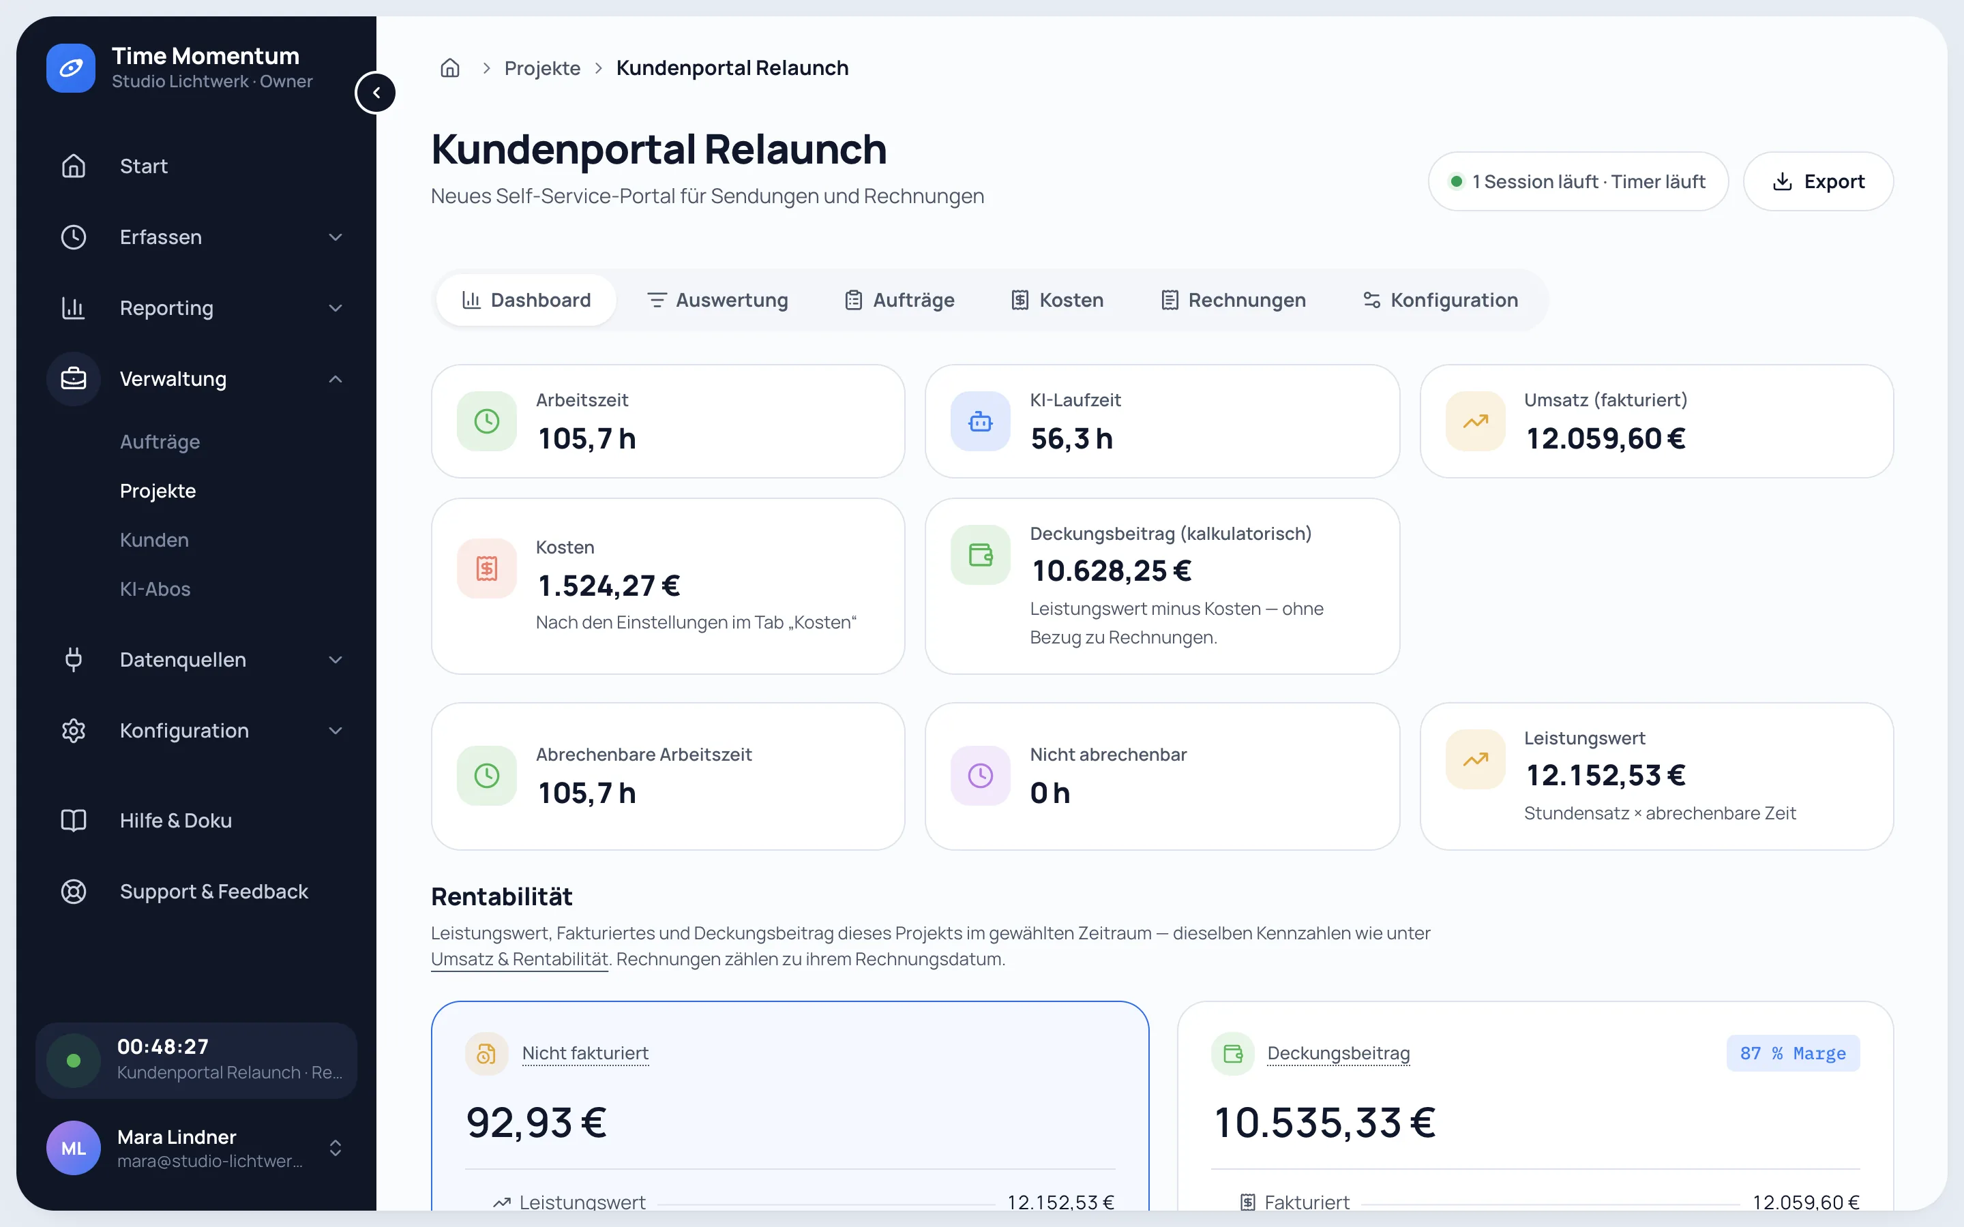Image resolution: width=1964 pixels, height=1227 pixels.
Task: Open the Mara Lindner account switcher
Action: tap(196, 1149)
